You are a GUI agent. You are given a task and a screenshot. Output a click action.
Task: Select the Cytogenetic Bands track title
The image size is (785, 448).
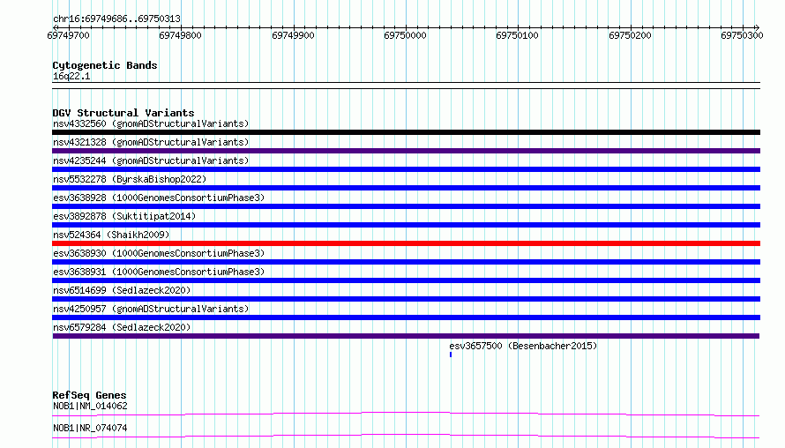tap(105, 65)
